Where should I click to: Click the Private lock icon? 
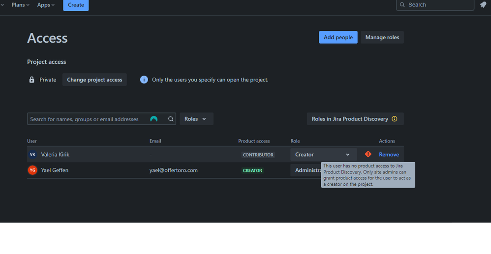point(31,80)
